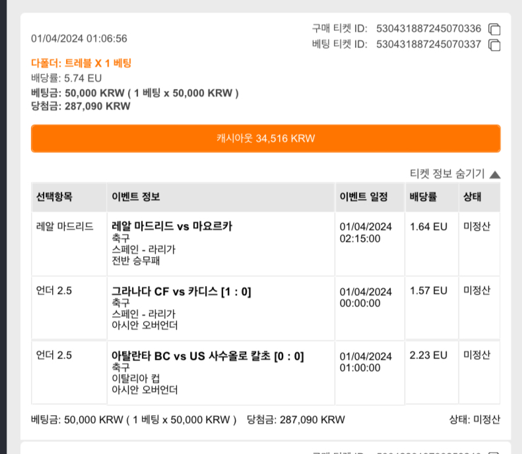Click the 캐시아웃 34,516 KRW button
Viewport: 522px width, 454px height.
266,138
